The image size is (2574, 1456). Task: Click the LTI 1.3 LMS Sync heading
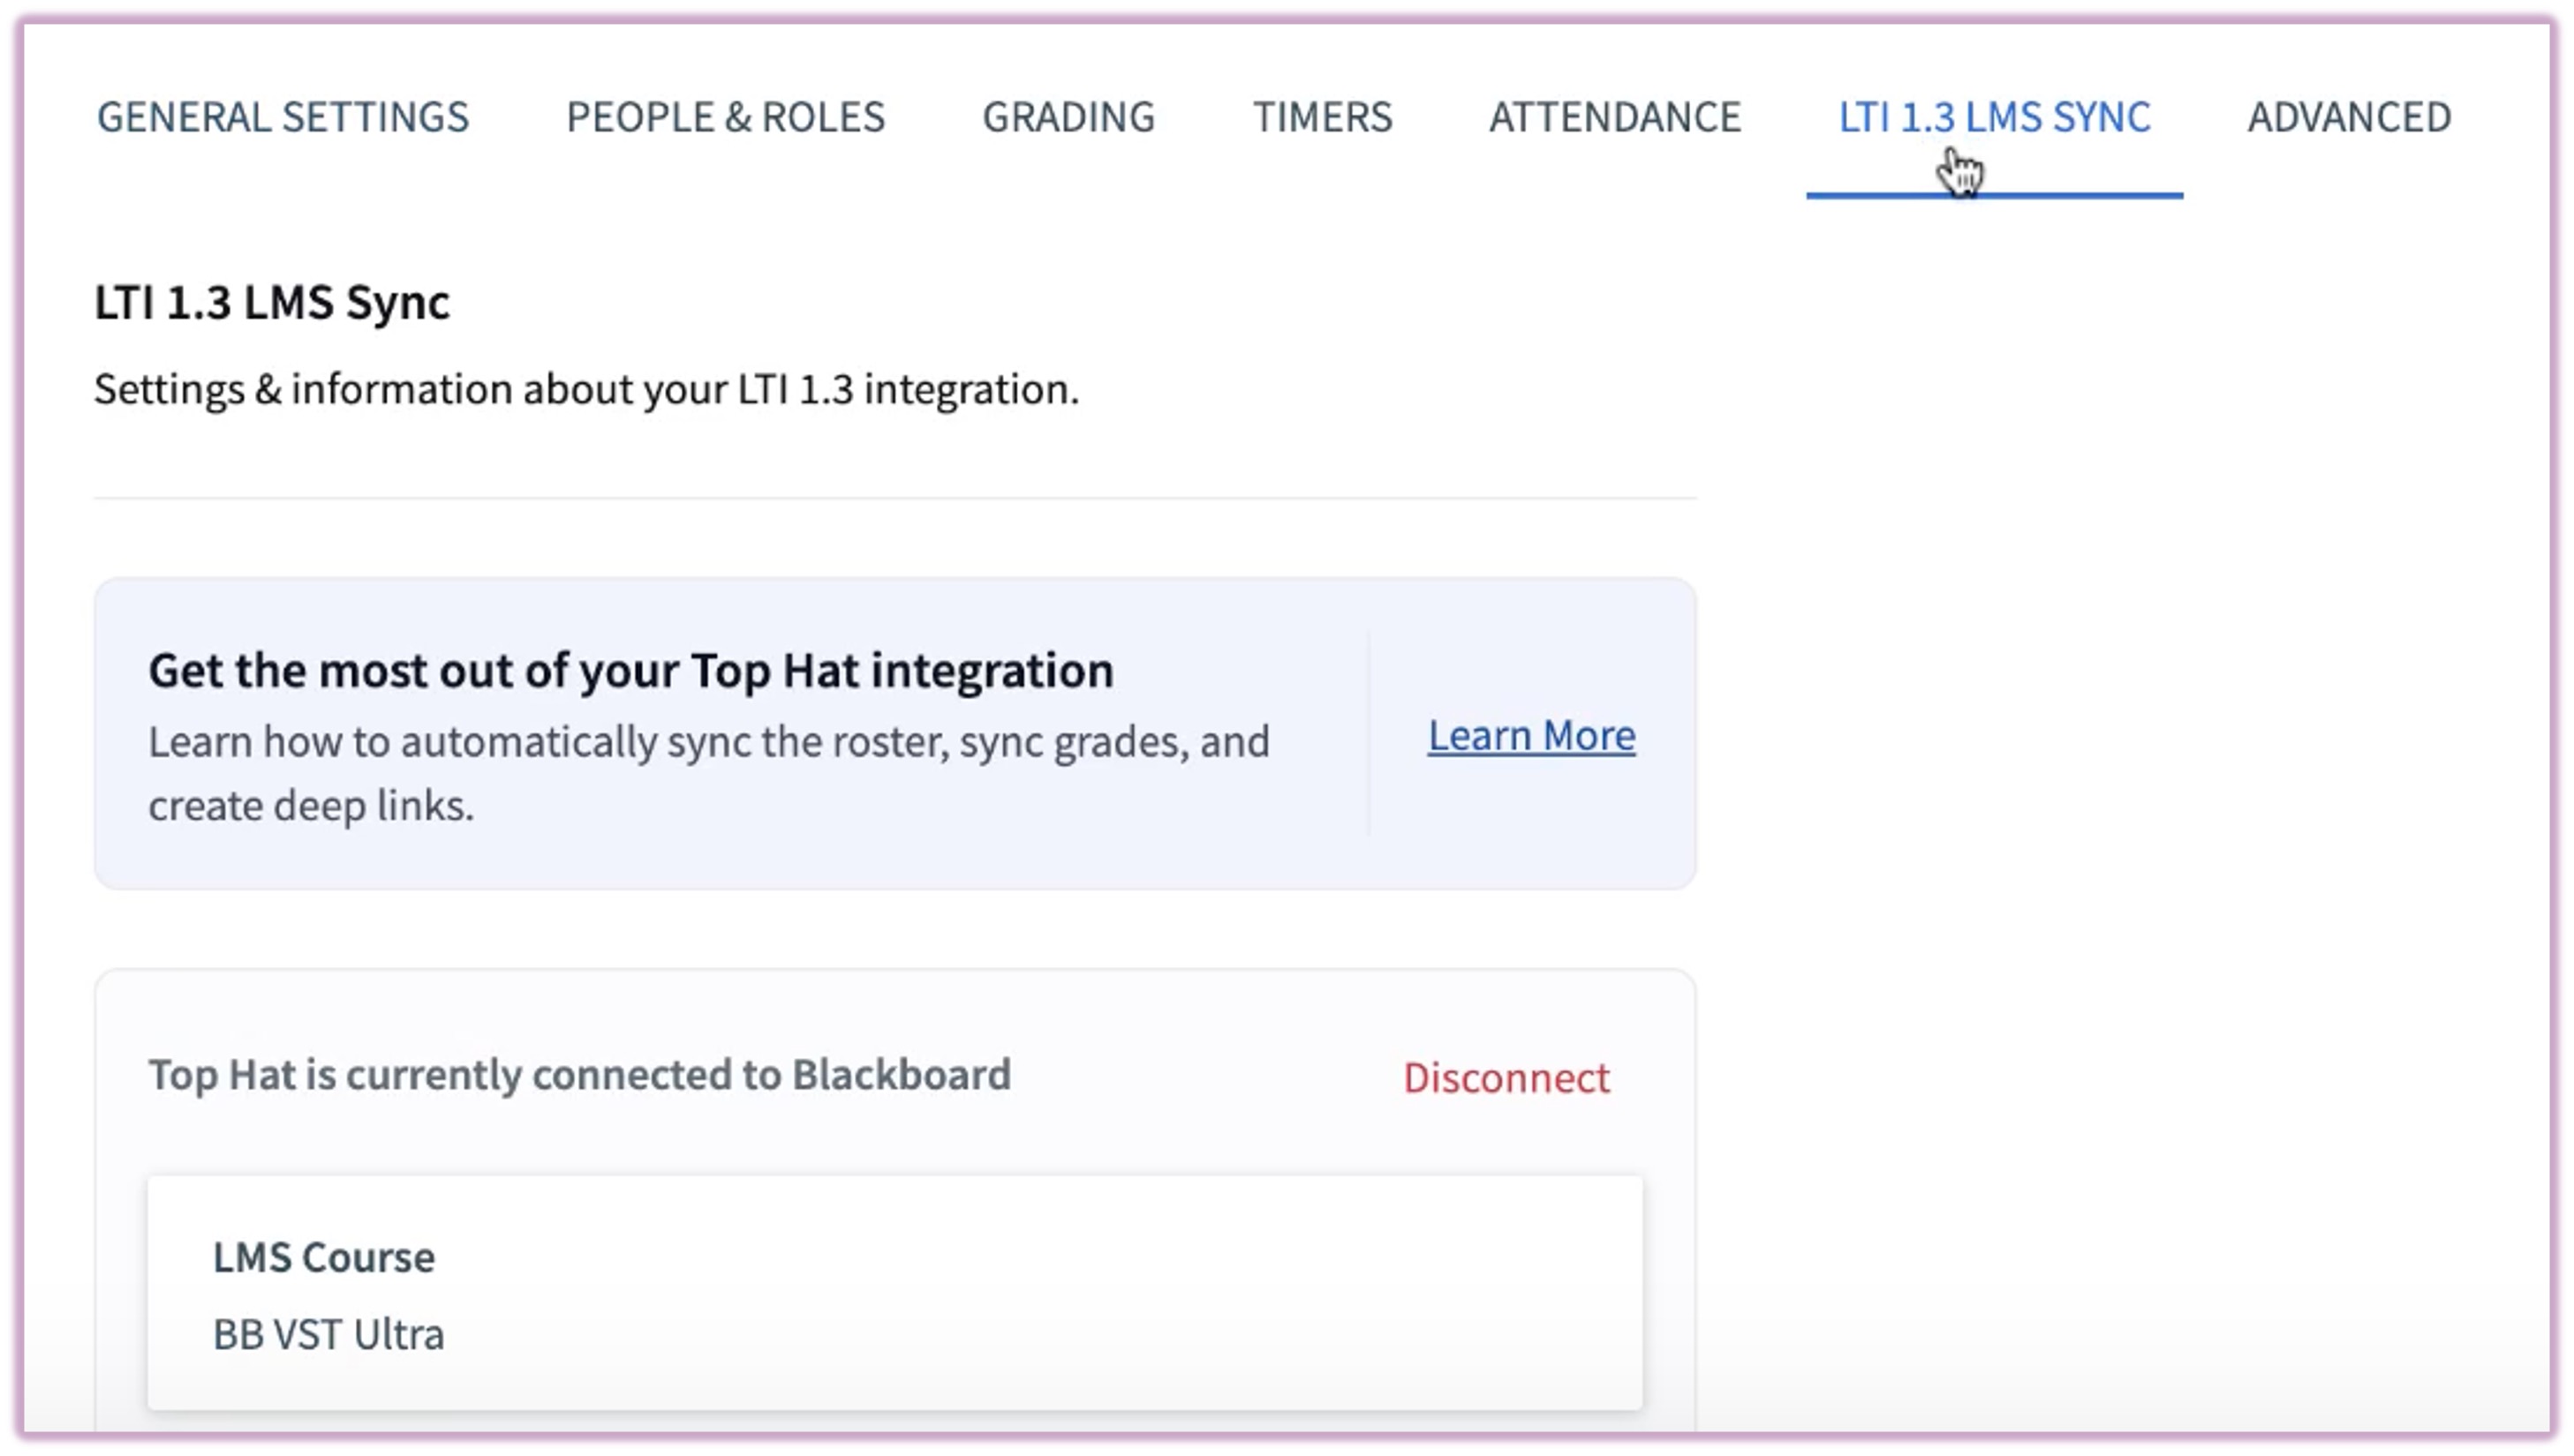pos(271,302)
